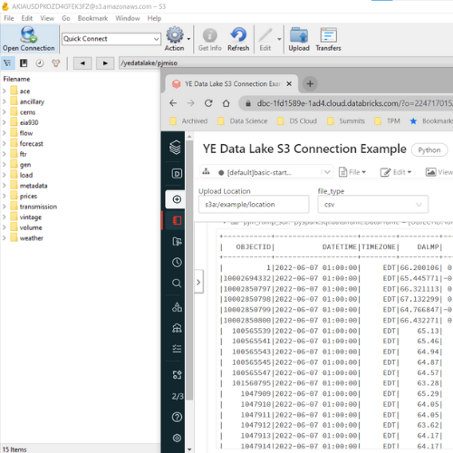Open the View menu in Cyberduck
Viewport: 453px width, 453px height.
click(47, 18)
